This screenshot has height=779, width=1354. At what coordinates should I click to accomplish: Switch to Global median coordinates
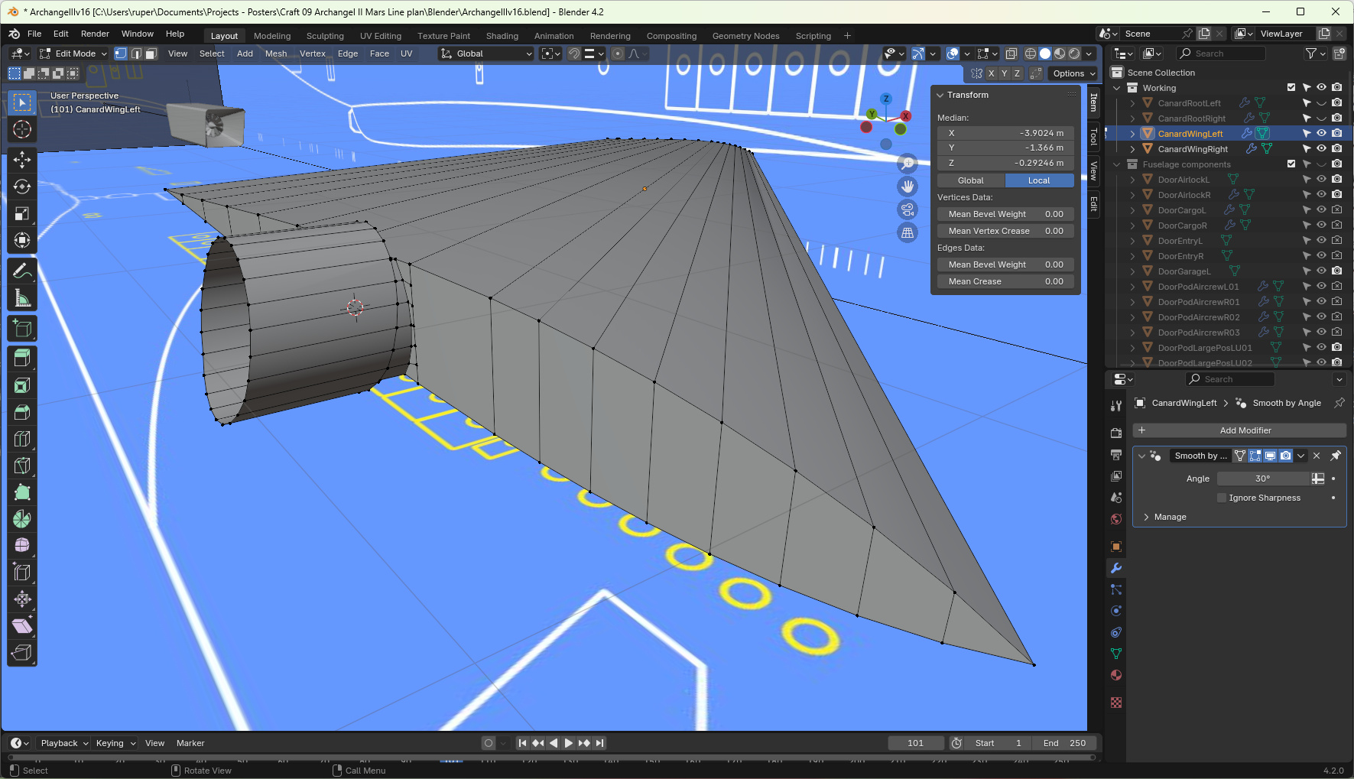coord(971,180)
